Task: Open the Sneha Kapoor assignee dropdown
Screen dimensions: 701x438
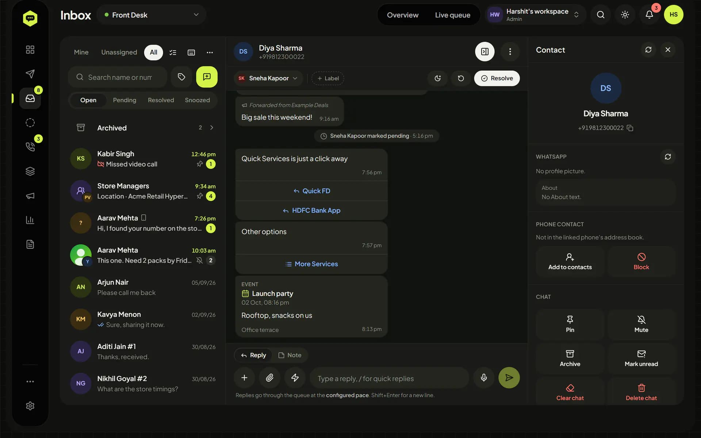Action: tap(268, 78)
